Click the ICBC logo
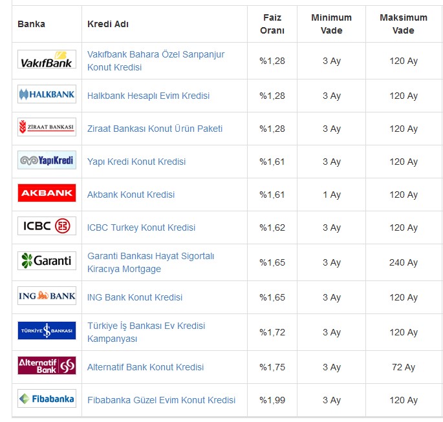This screenshot has height=422, width=443. point(47,226)
